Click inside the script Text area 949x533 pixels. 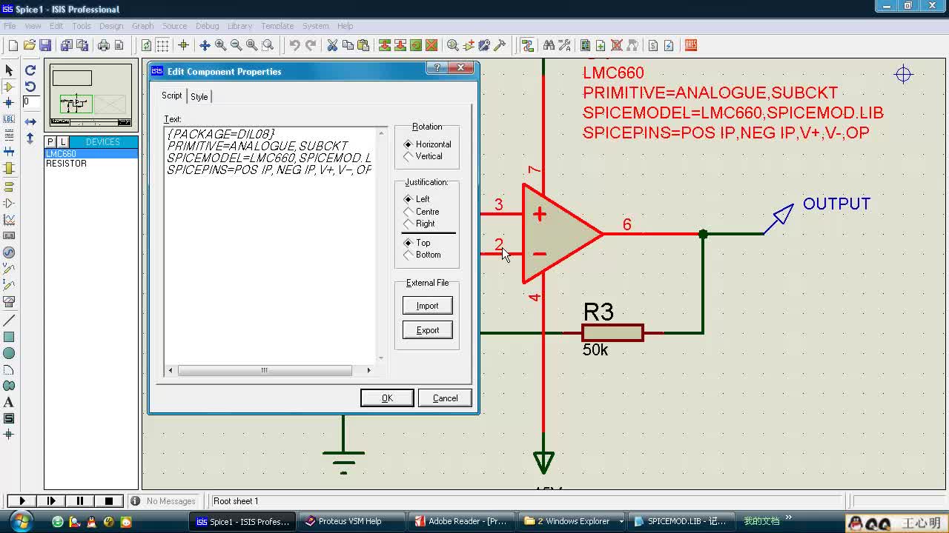point(271,246)
